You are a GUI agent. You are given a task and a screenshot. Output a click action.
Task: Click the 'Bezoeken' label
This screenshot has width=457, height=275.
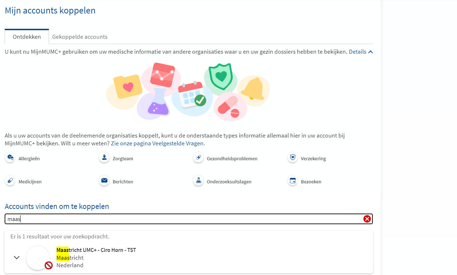(x=311, y=182)
